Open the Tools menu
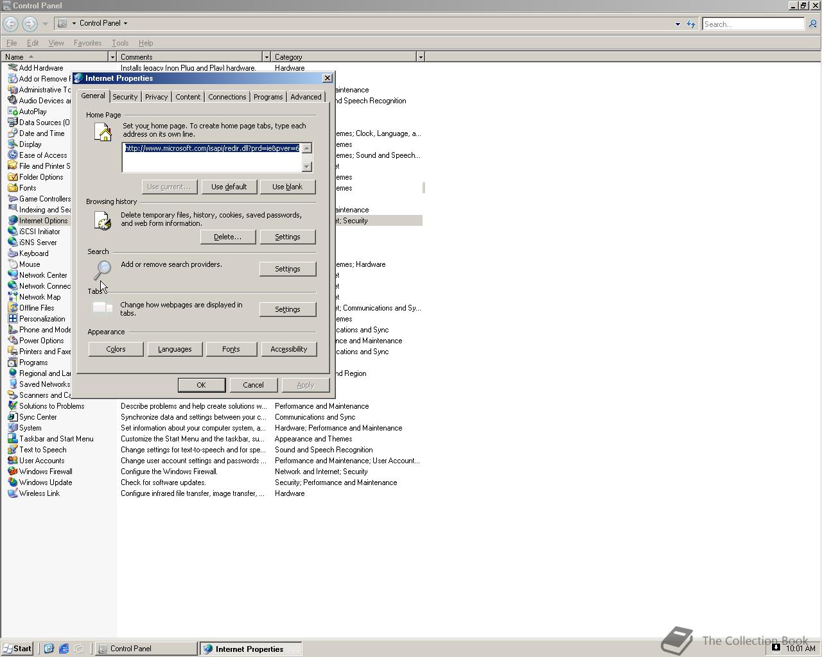The image size is (822, 657). 120,43
